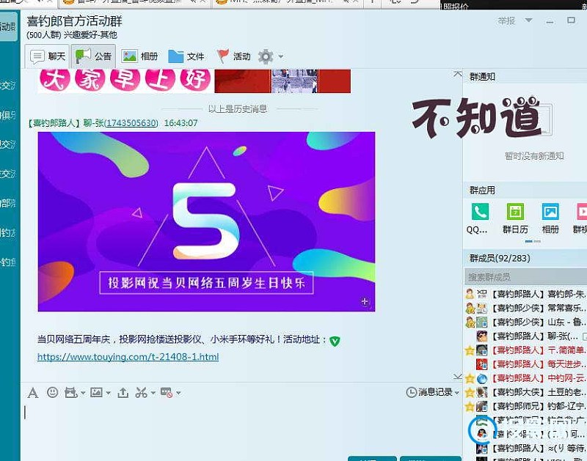Open the sticker store icon in chat toolbar
The height and width of the screenshot is (461, 587).
click(x=70, y=393)
